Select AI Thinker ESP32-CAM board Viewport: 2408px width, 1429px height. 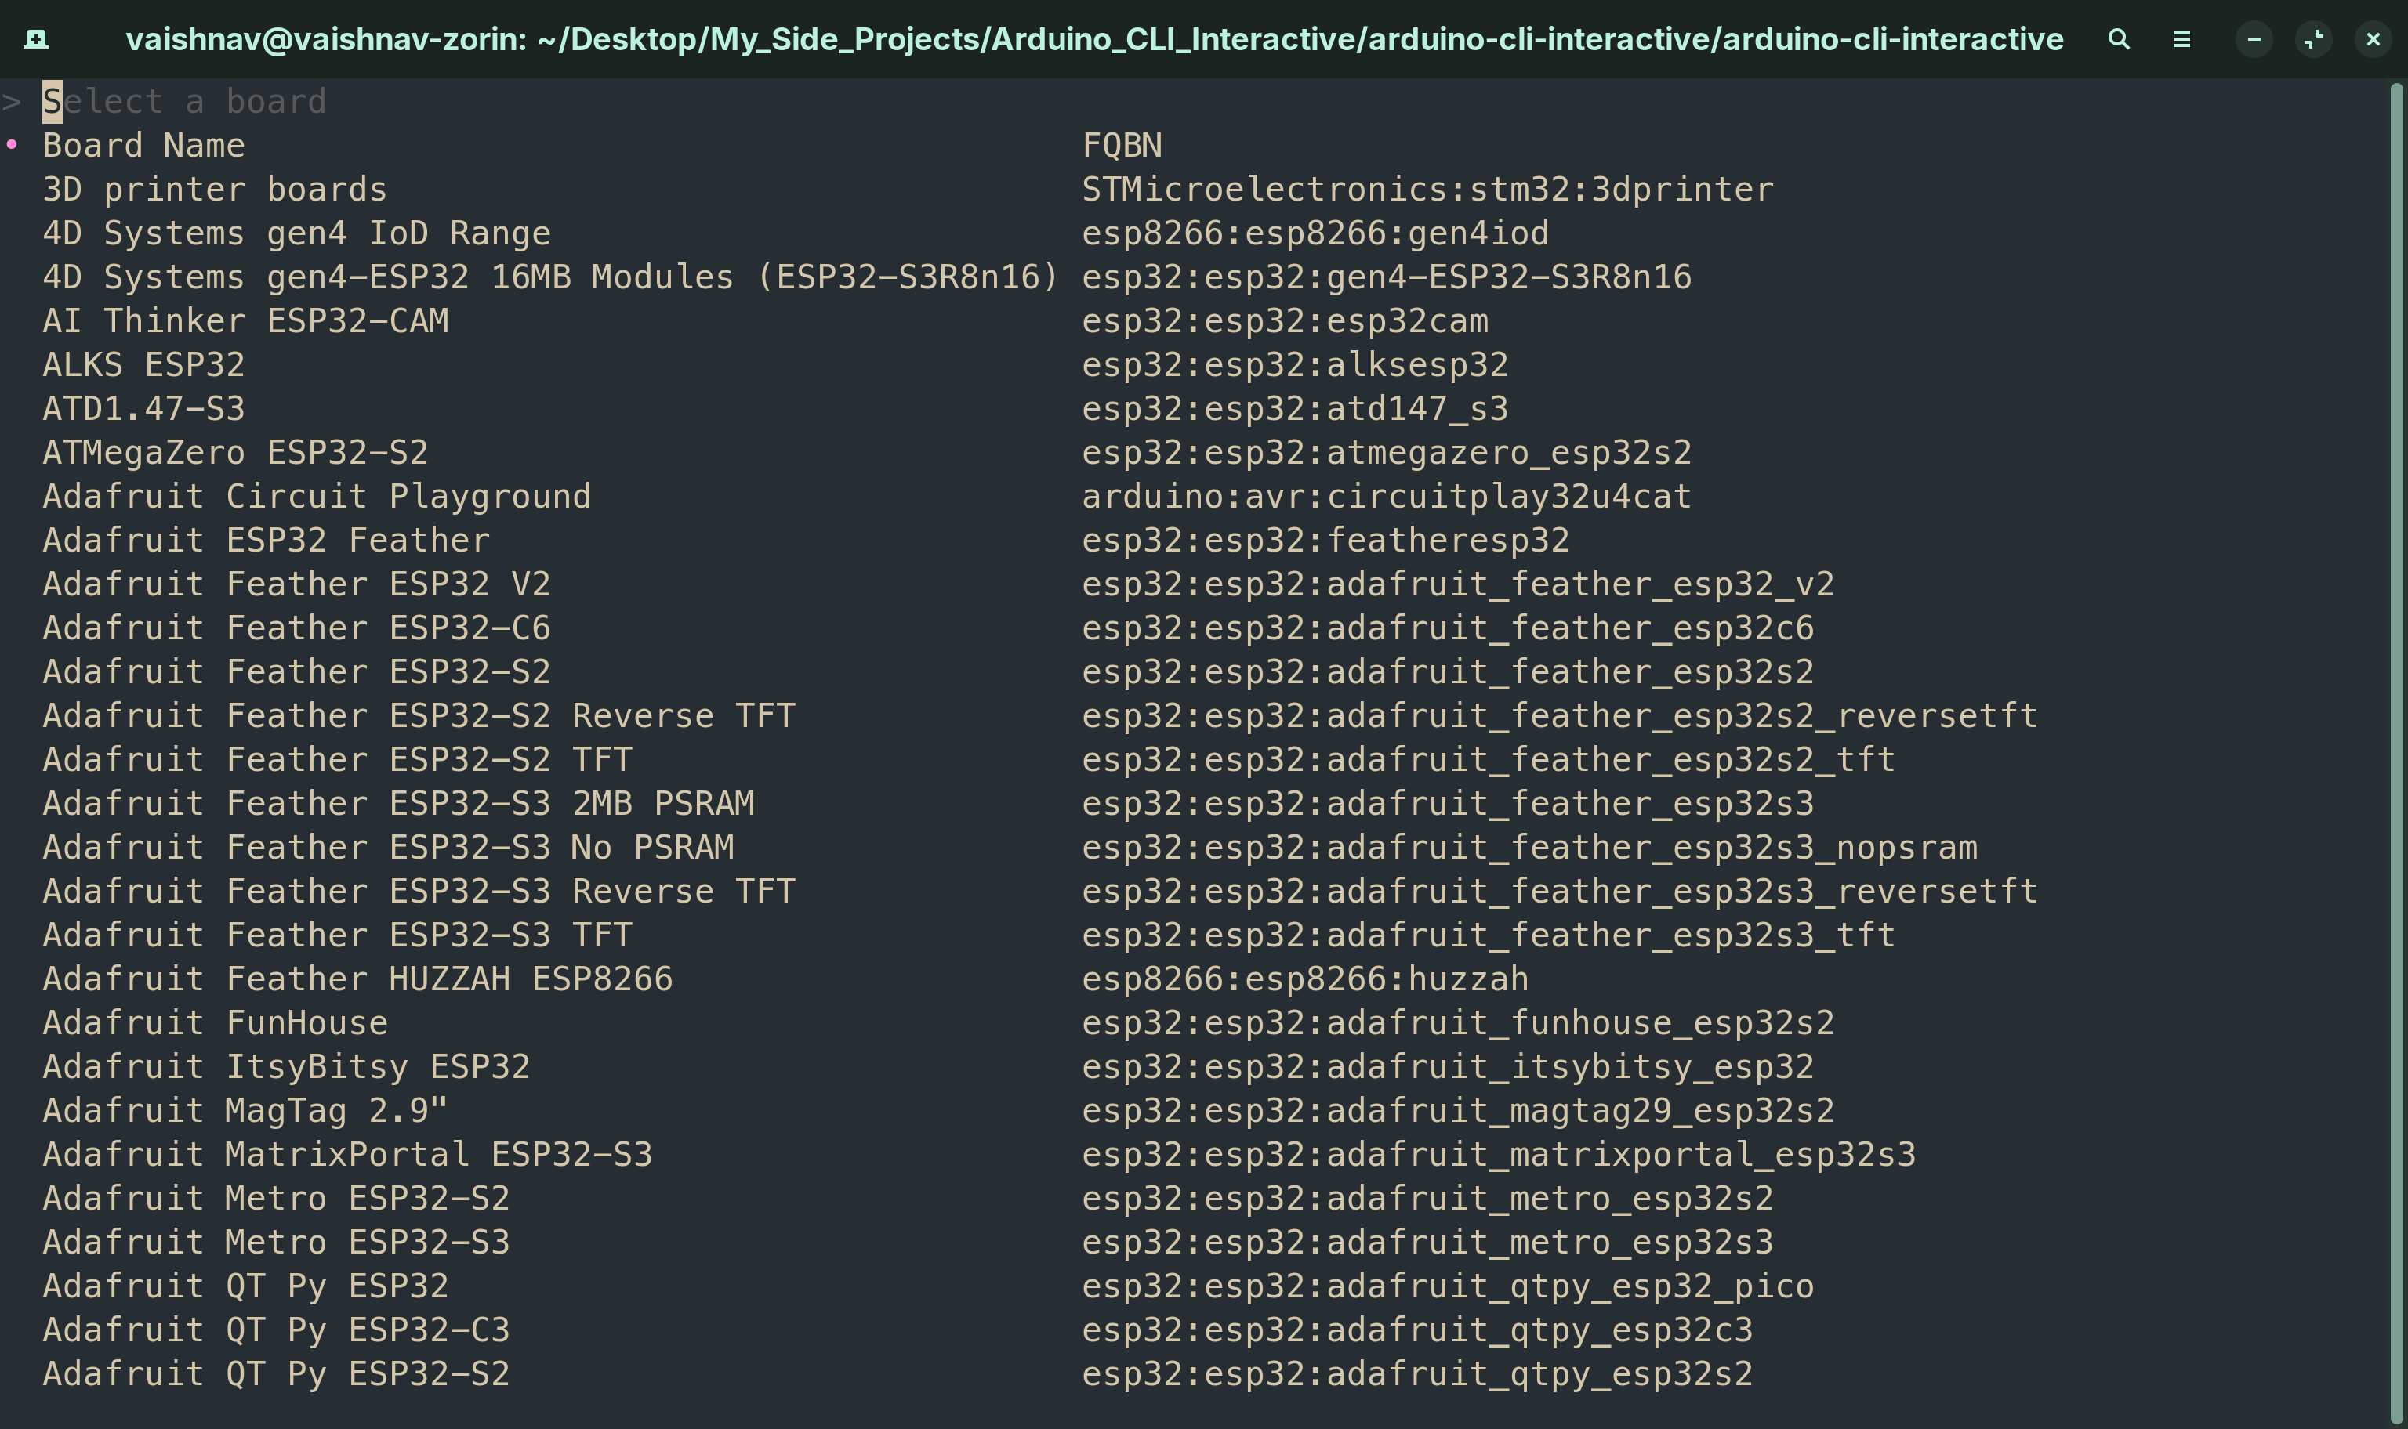pos(766,320)
